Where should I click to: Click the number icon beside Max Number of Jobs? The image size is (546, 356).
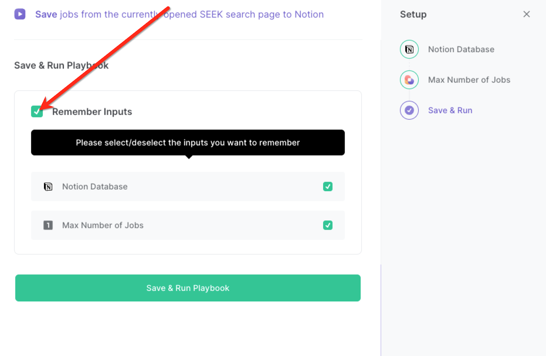click(48, 225)
